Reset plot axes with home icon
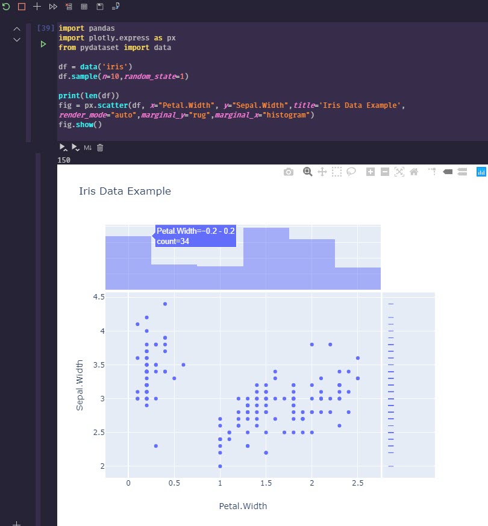The height and width of the screenshot is (526, 488). [414, 172]
